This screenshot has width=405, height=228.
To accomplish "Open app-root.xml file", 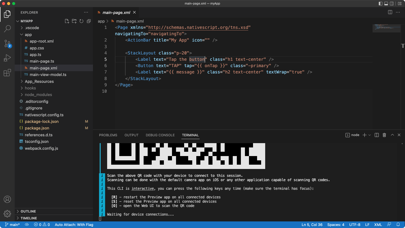I will click(x=54, y=41).
